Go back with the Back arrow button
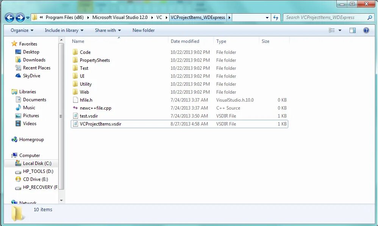The height and width of the screenshot is (226, 378). coord(9,17)
